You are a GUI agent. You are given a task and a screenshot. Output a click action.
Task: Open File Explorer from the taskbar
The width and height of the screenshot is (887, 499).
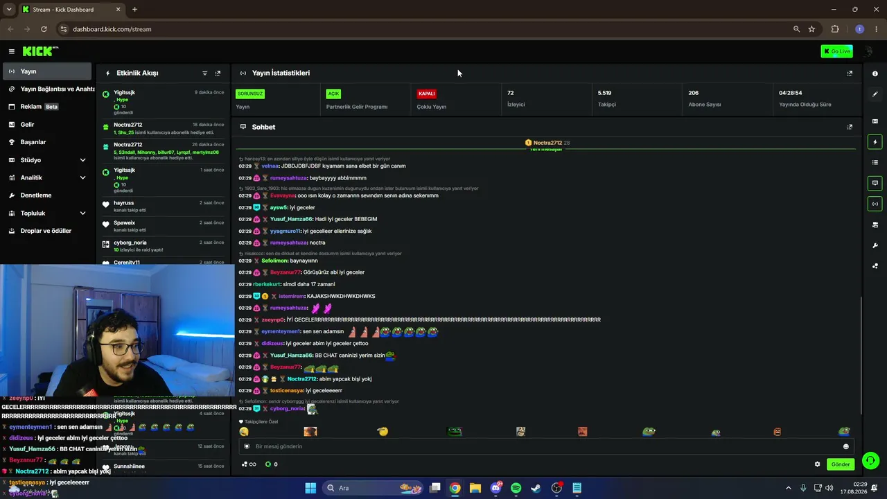click(475, 488)
